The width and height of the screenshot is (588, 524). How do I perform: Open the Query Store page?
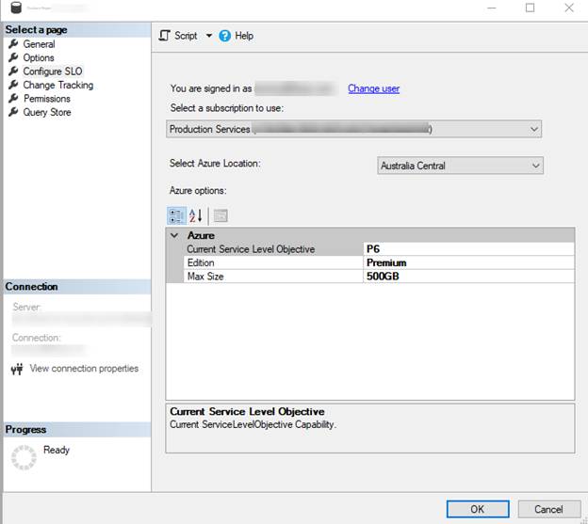point(47,112)
